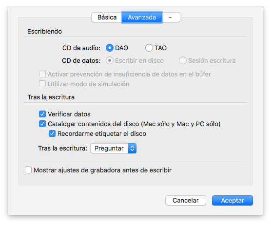The height and width of the screenshot is (225, 271).
Task: Click the Verificar datos label text
Action: tap(69, 114)
